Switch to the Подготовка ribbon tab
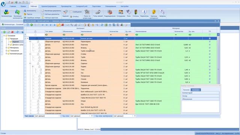 pos(96,6)
